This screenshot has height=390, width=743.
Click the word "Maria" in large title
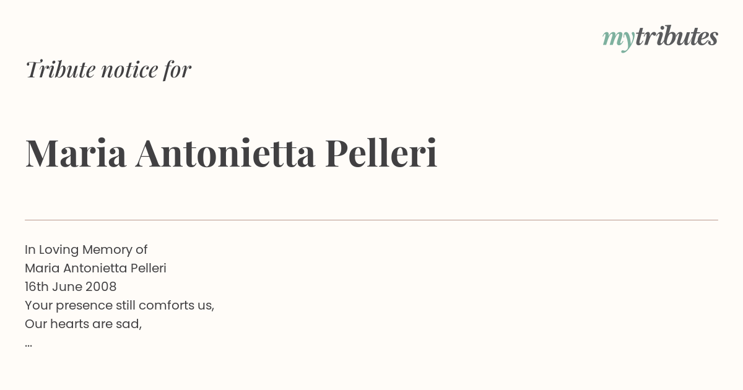coord(76,153)
